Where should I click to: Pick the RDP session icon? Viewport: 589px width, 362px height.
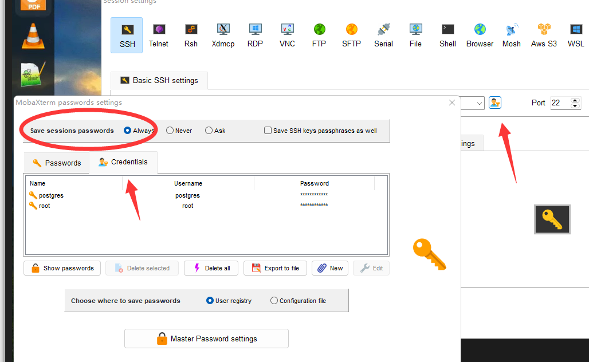click(255, 36)
